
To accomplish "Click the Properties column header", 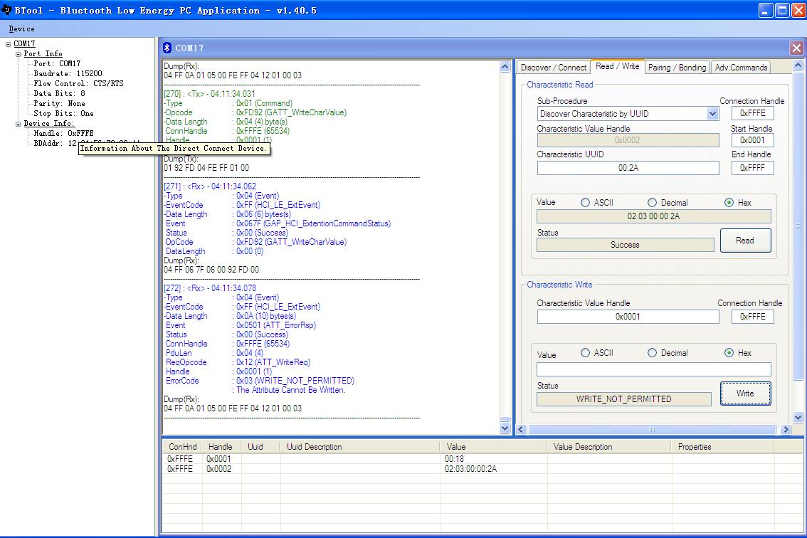I will click(722, 447).
